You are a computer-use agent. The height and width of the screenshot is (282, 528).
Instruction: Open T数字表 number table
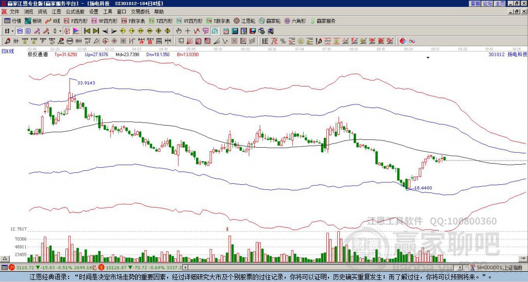(x=218, y=21)
